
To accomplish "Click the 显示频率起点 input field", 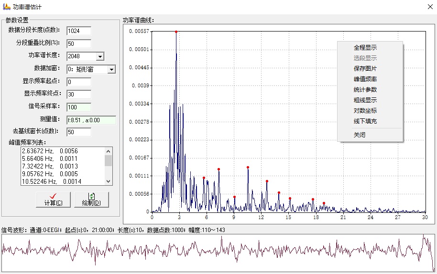I will click(79, 82).
